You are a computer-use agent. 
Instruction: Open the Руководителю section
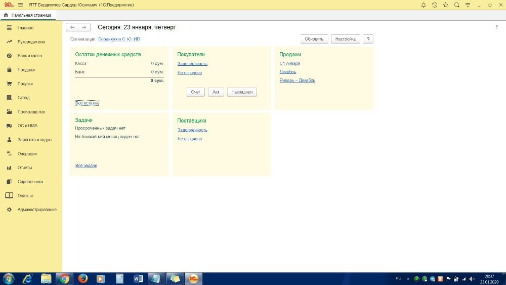pos(31,42)
